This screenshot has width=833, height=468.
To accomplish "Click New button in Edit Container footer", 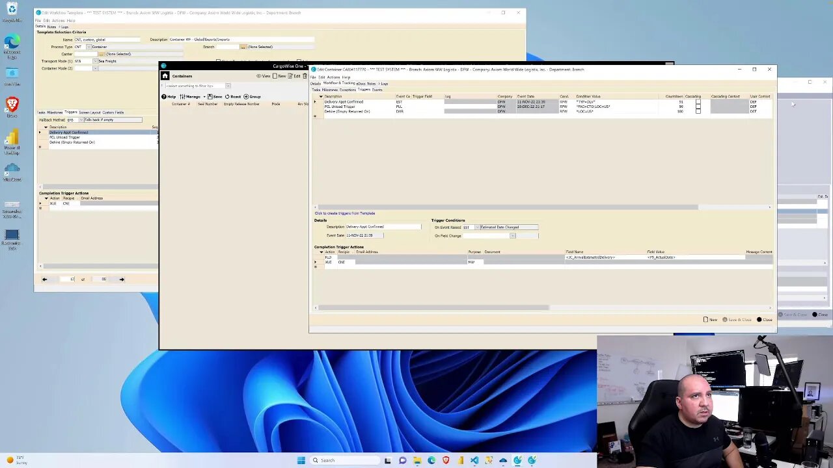I will [x=710, y=320].
